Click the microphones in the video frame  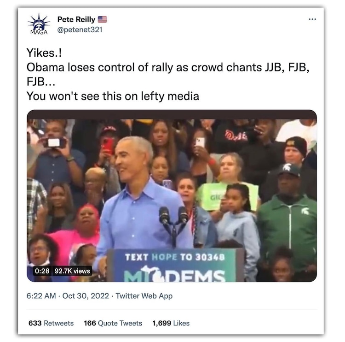click(x=173, y=216)
